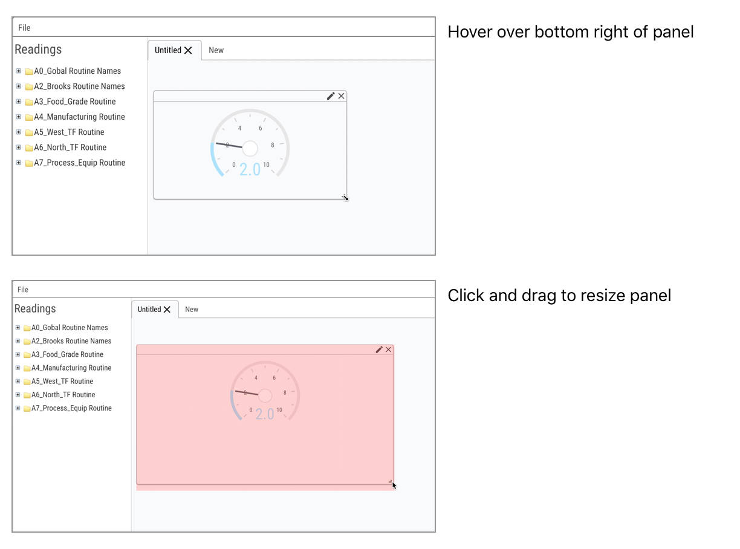Click the resize handle corner of the pink panel
740x549 pixels.
point(391,481)
